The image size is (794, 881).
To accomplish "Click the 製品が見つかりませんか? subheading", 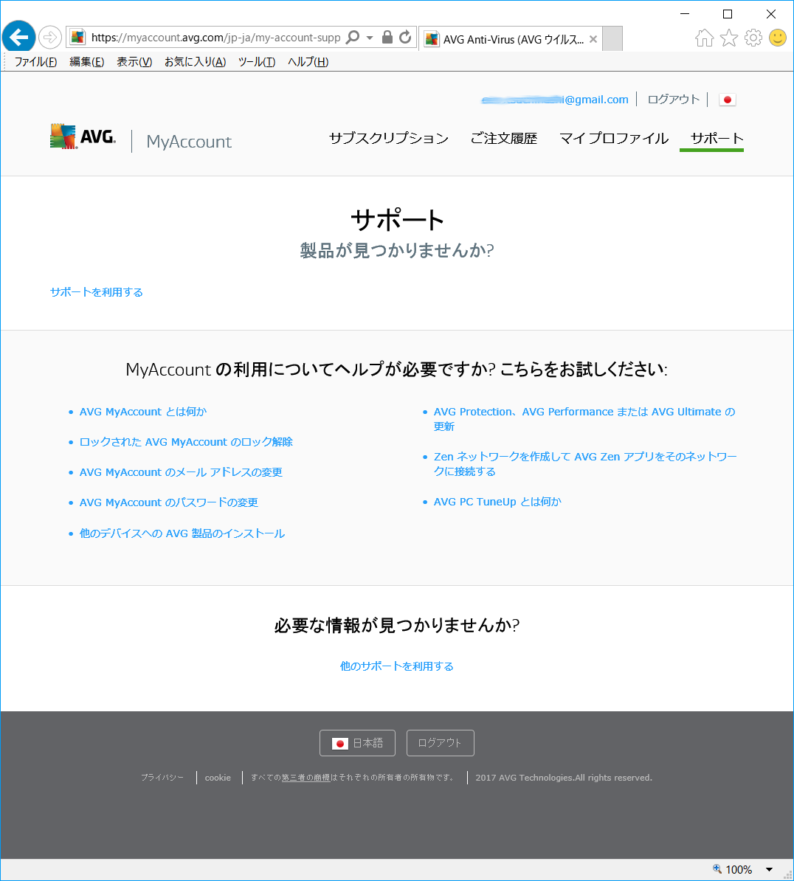I will (397, 251).
